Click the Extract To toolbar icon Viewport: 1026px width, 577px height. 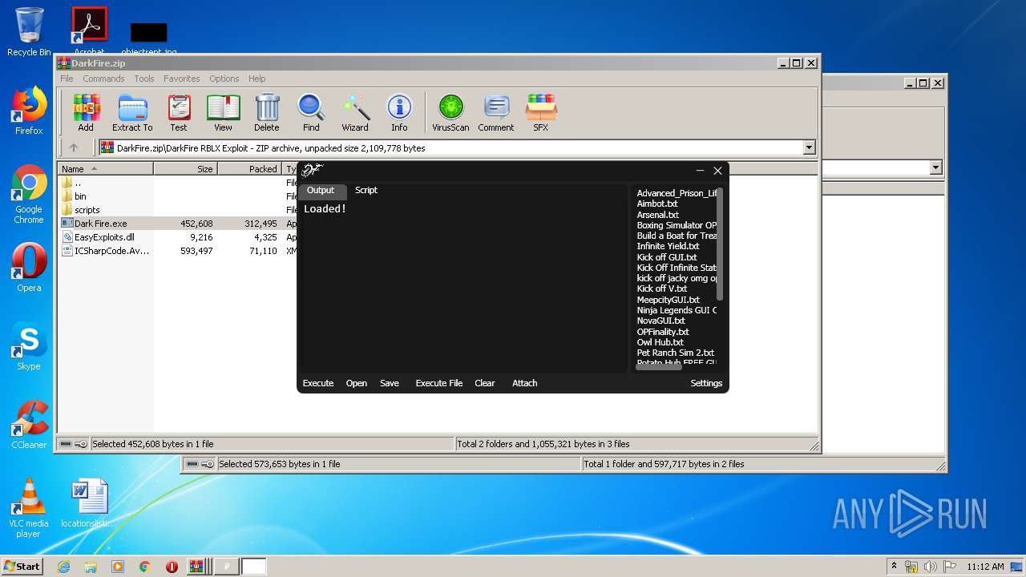pos(132,112)
